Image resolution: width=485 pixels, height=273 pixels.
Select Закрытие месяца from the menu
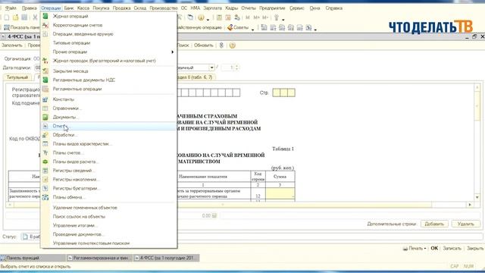70,71
